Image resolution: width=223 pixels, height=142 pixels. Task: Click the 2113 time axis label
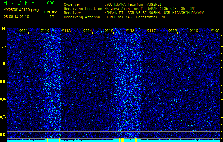pos(66,31)
